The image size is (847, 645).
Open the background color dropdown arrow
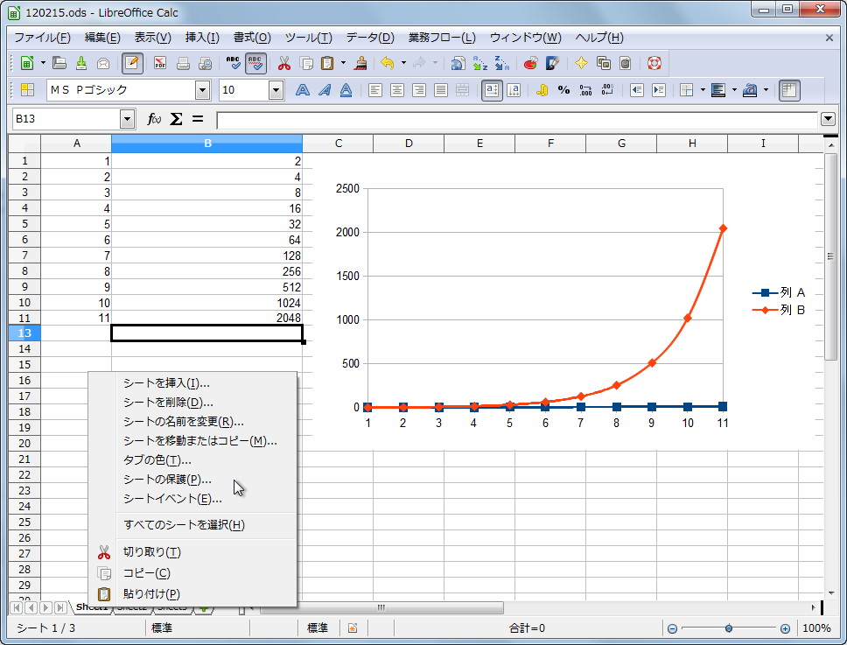pyautogui.click(x=733, y=89)
